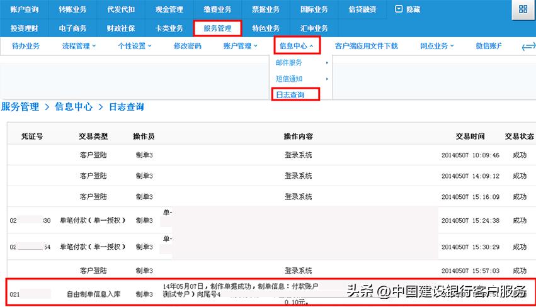Click 日志查询 in the breadcrumb
The image size is (536, 307).
pyautogui.click(x=127, y=107)
